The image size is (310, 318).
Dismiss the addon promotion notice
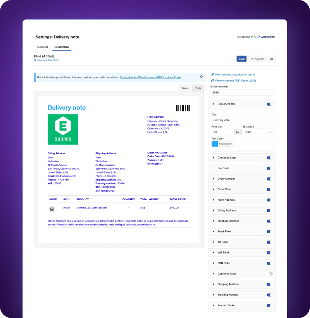(x=201, y=77)
